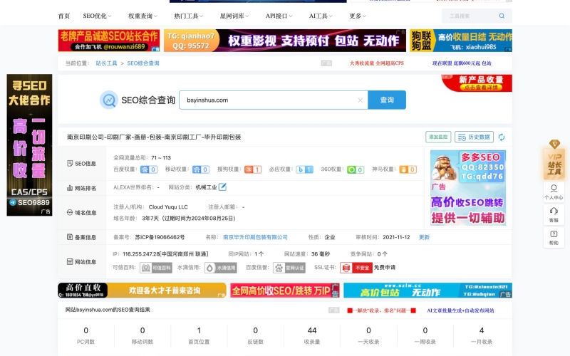
Task: Click the 新产品收量 red banner
Action: tap(477, 83)
